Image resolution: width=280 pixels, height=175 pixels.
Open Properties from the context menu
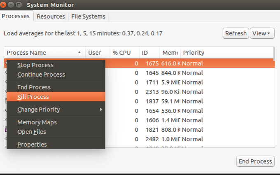32,145
